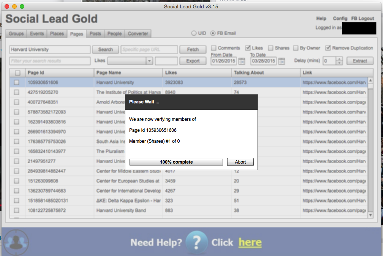The image size is (384, 256).
Task: Click the Delay minutes input field
Action: [x=330, y=61]
